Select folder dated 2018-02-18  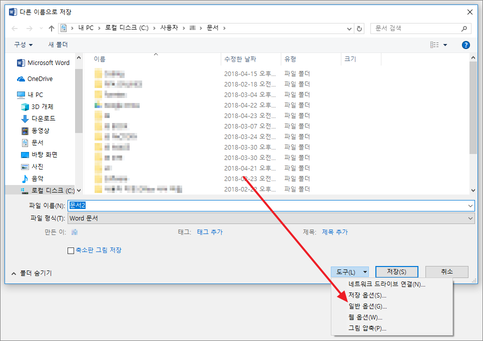202,84
